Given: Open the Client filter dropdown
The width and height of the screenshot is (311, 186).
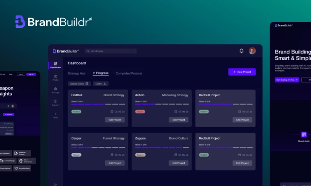Looking at the screenshot, I should point(101,84).
